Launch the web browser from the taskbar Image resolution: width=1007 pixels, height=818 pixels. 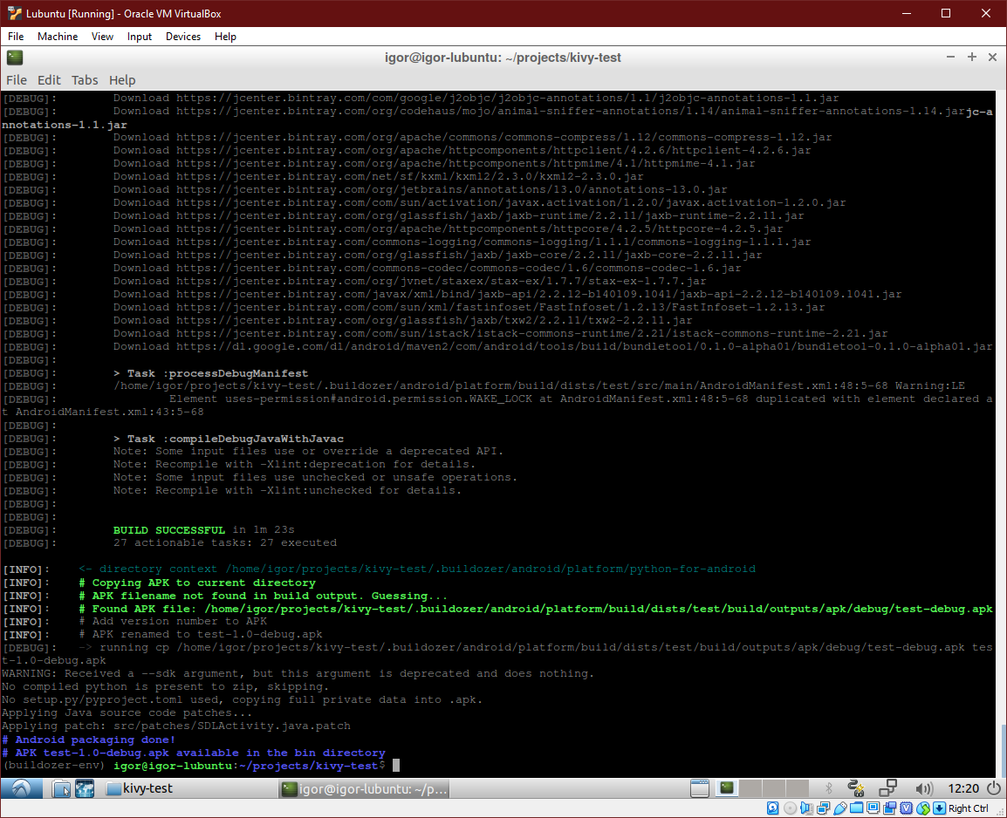tap(84, 787)
